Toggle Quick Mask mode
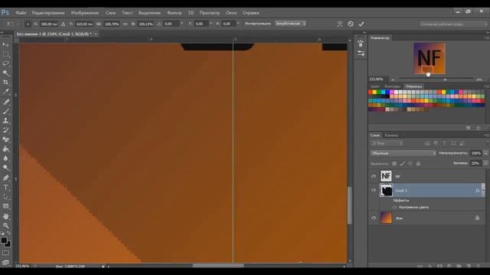This screenshot has width=490, height=275. [x=5, y=253]
